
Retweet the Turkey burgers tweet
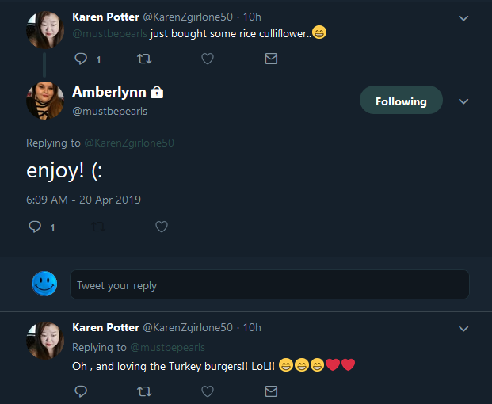144,391
